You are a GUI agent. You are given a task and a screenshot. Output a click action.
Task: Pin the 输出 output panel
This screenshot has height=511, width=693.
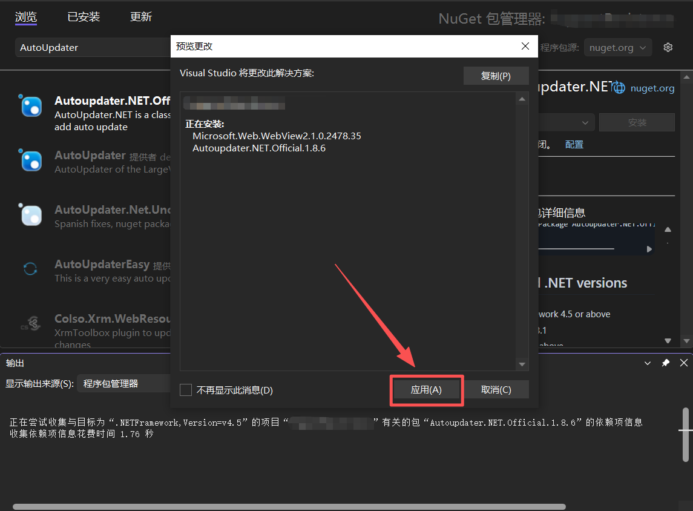[x=666, y=363]
